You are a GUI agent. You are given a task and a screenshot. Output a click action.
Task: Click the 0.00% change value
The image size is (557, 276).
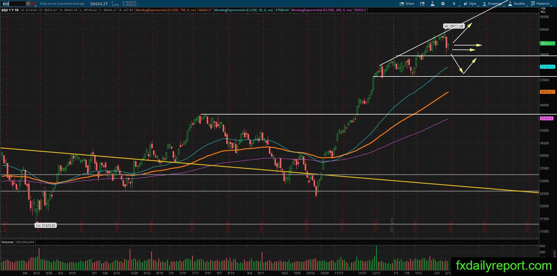pyautogui.click(x=115, y=5)
